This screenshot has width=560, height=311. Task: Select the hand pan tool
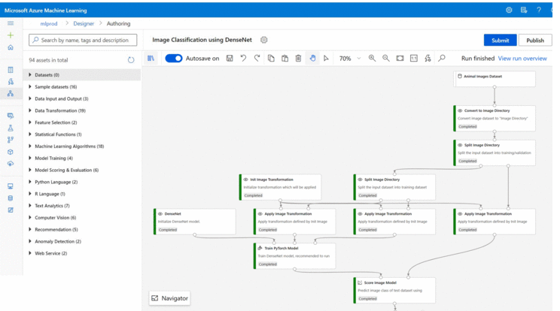pyautogui.click(x=312, y=58)
